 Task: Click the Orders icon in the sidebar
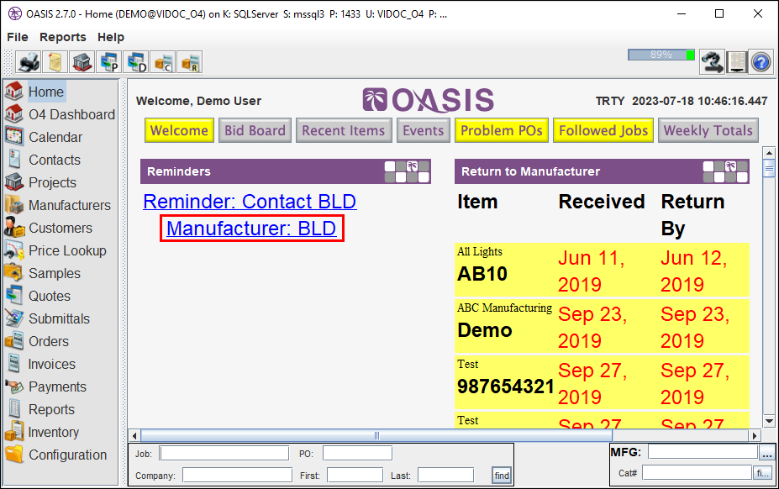[x=14, y=341]
